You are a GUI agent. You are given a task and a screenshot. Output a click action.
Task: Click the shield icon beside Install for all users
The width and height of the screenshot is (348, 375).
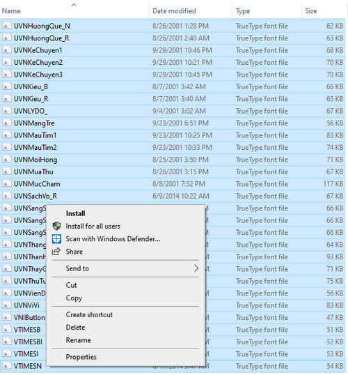56,226
